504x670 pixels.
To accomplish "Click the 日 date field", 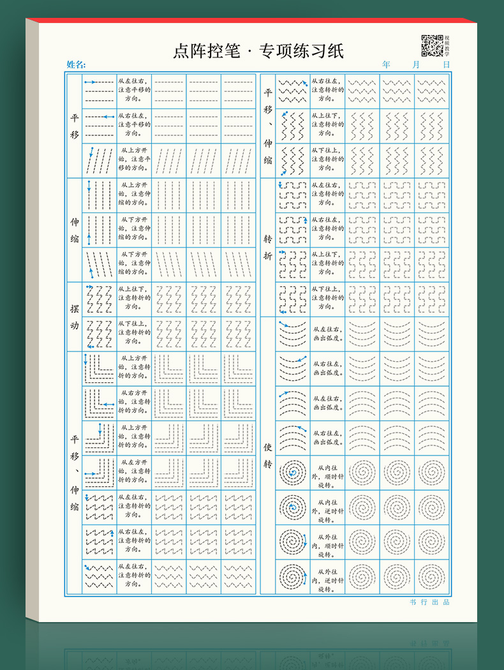I will click(x=446, y=64).
